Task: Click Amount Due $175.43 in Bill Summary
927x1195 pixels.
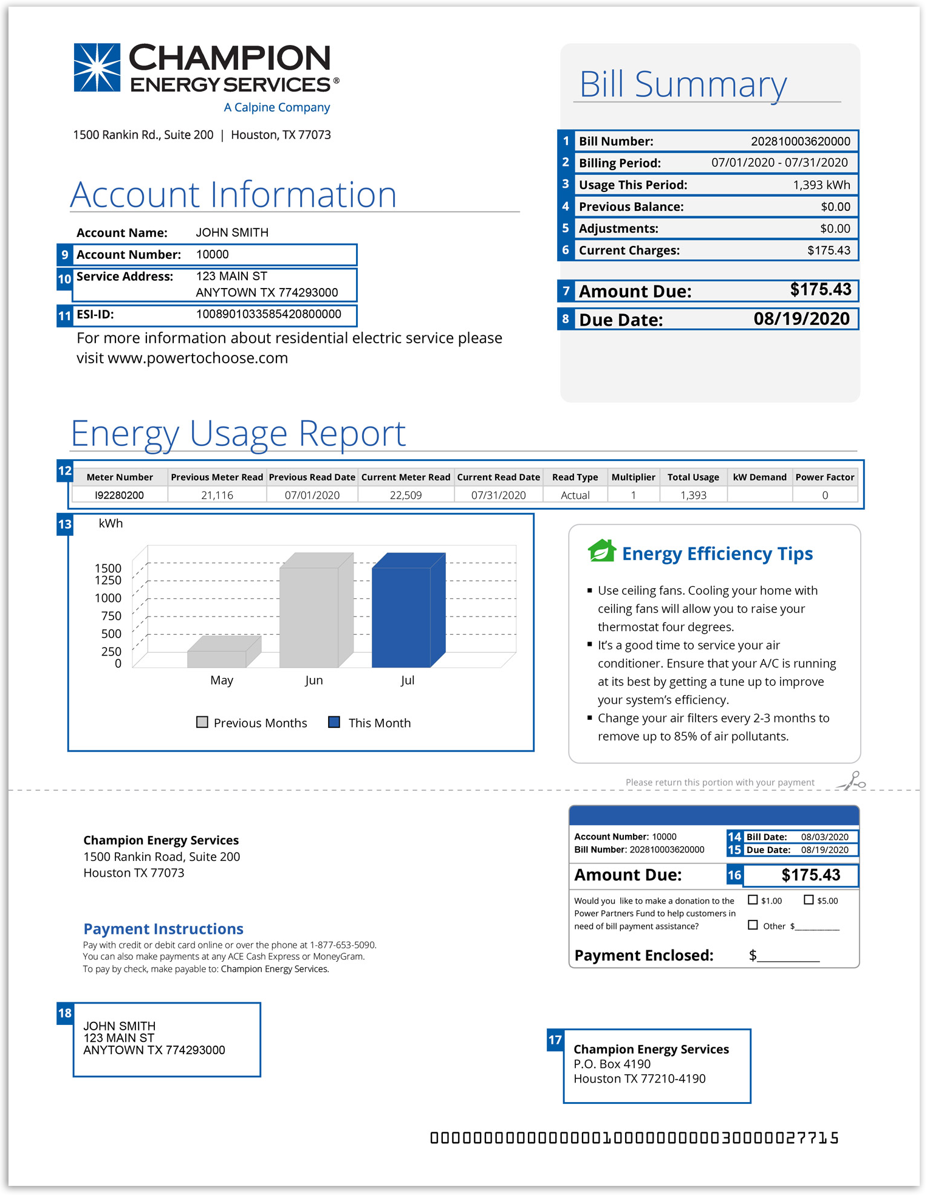Action: [x=821, y=290]
